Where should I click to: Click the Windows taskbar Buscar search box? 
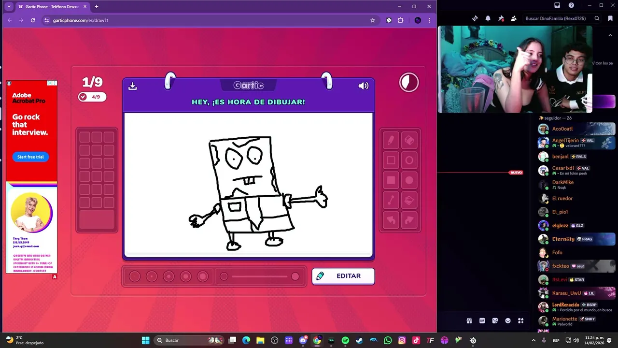(x=190, y=340)
